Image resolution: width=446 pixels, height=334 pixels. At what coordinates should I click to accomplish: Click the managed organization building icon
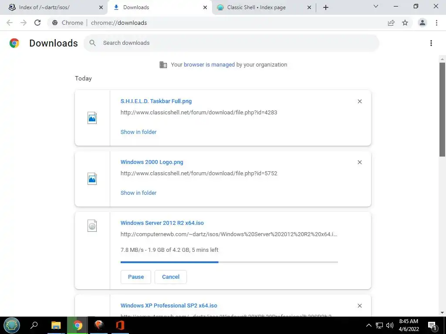163,65
